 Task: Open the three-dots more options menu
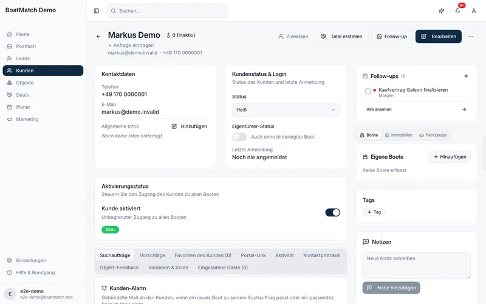[471, 36]
